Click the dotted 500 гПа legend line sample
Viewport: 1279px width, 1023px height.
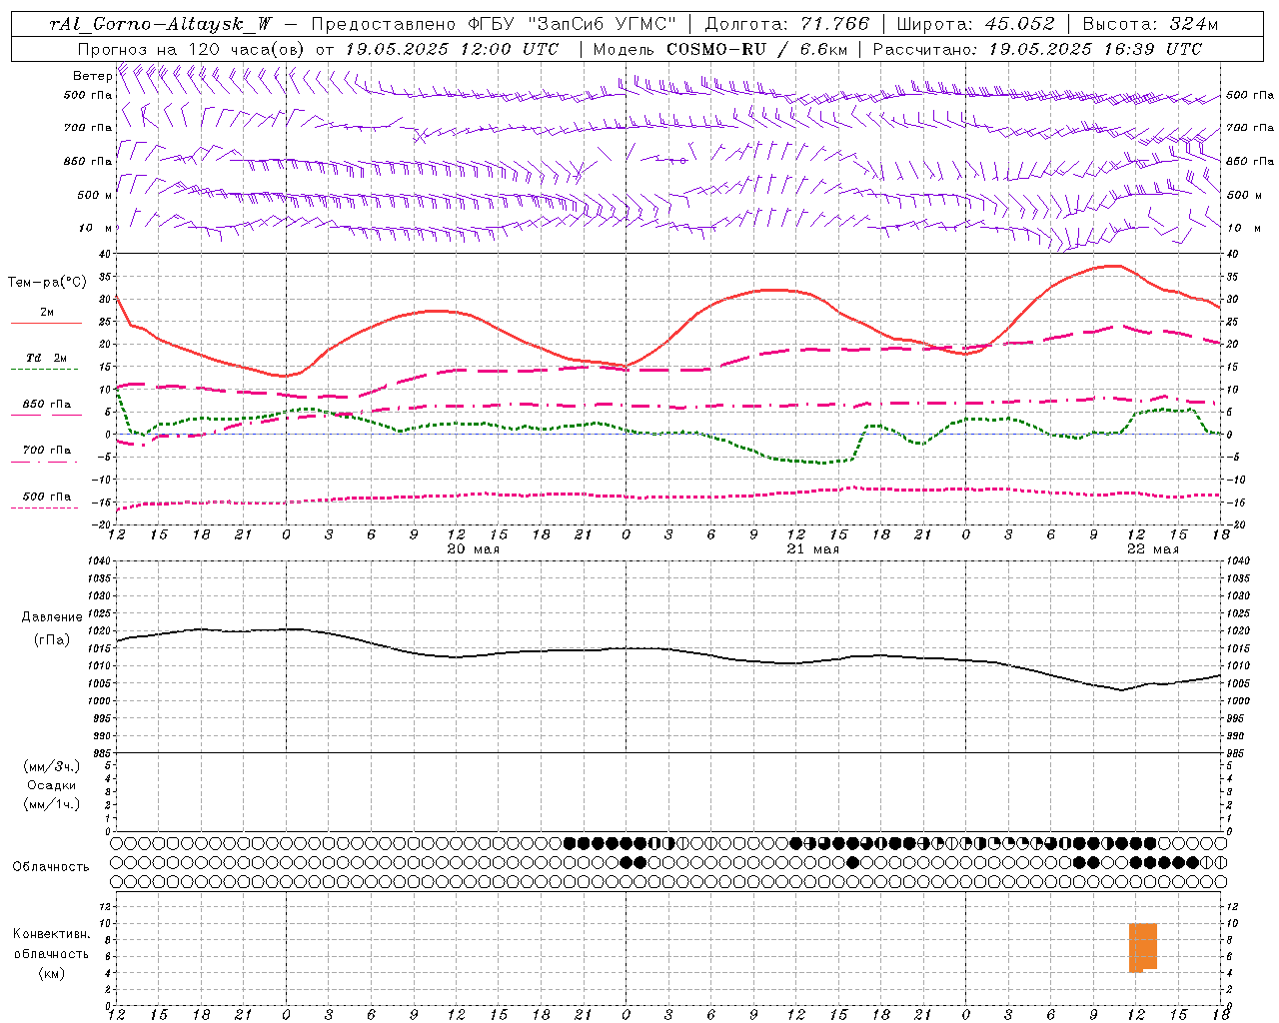[x=46, y=508]
